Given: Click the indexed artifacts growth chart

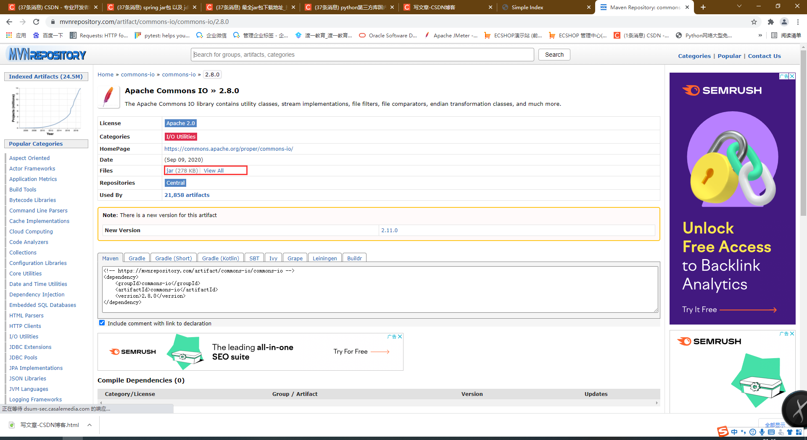Looking at the screenshot, I should (x=46, y=110).
